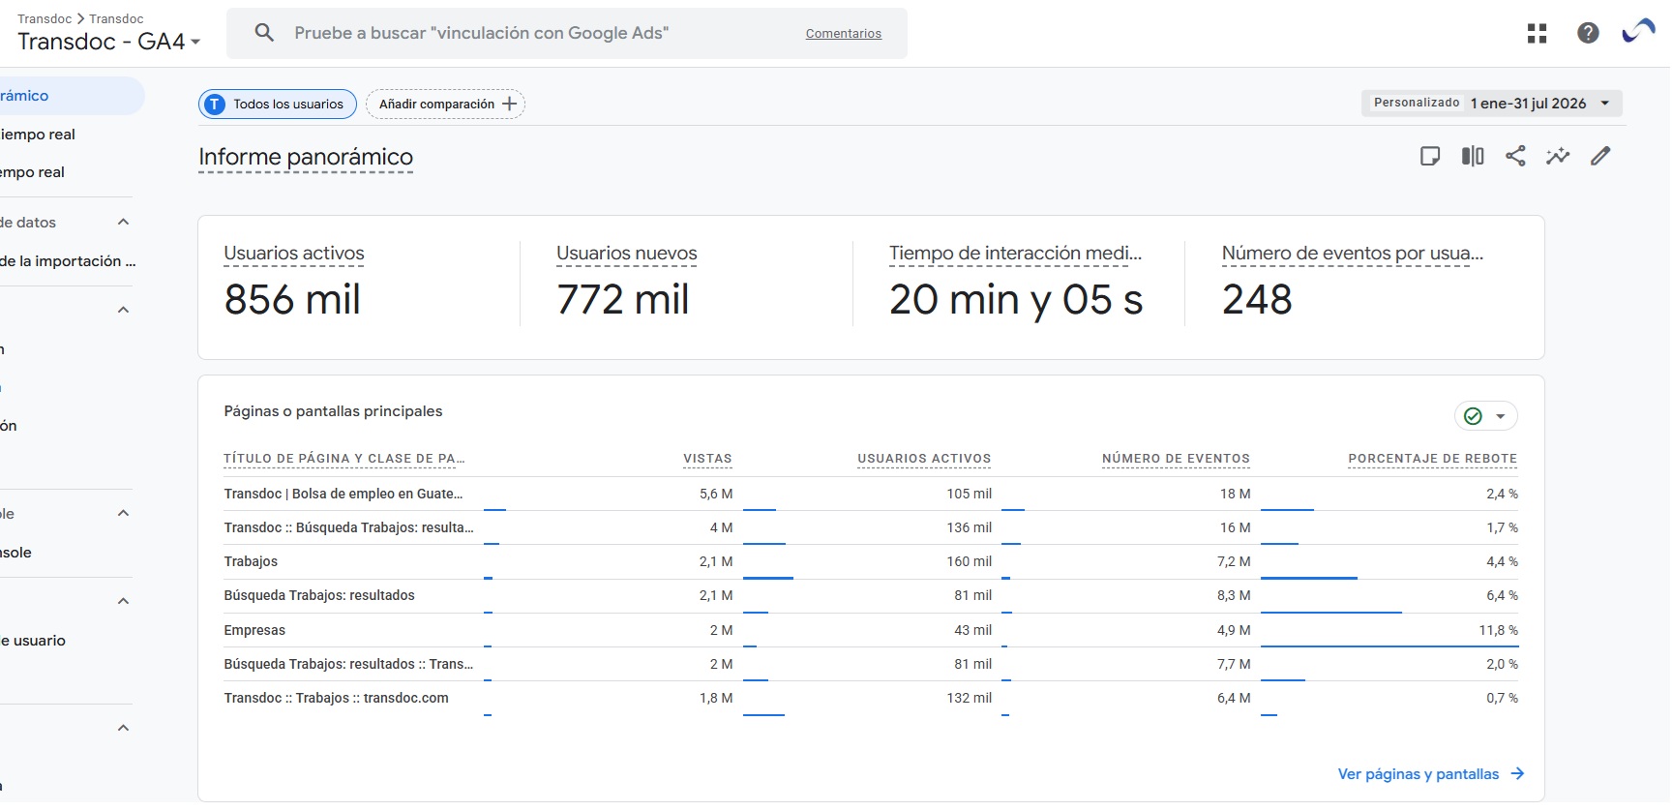Open the Insights sparkline icon
This screenshot has height=811, width=1672.
point(1558,156)
